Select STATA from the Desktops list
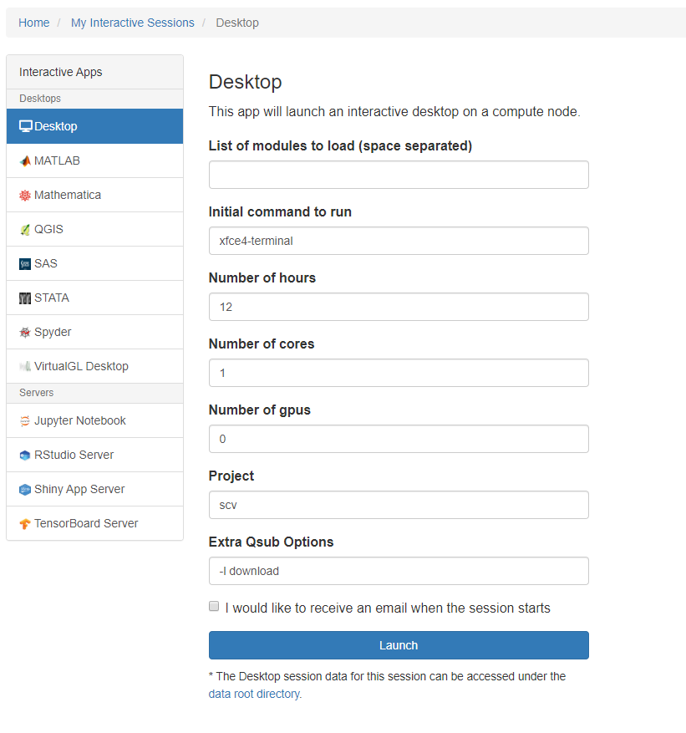This screenshot has height=733, width=686. (x=95, y=298)
